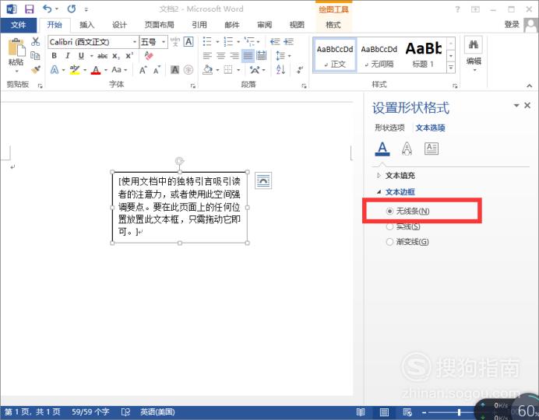Click the Paste button
The width and height of the screenshot is (539, 420).
point(16,55)
